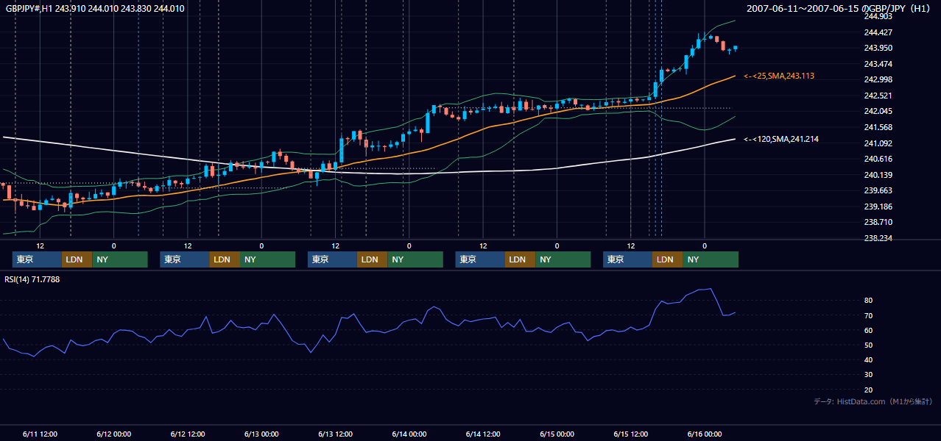This screenshot has width=941, height=441.
Task: Click the 244.903 price axis label
Action: 878,16
